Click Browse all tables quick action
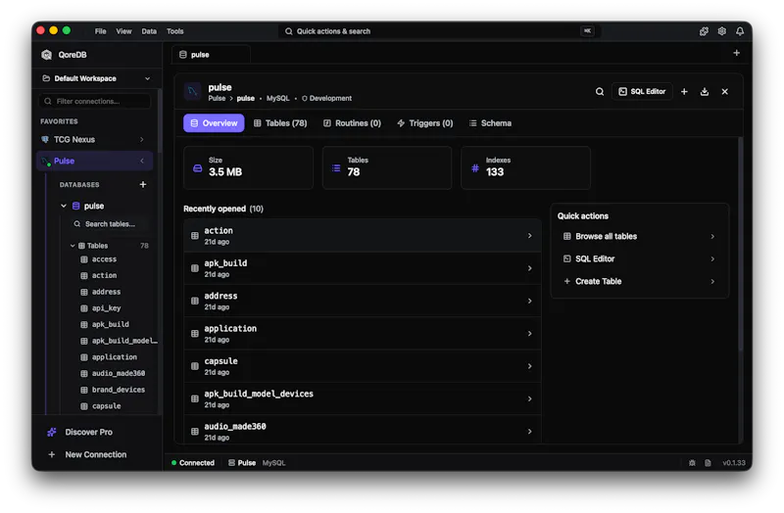 [x=639, y=237]
